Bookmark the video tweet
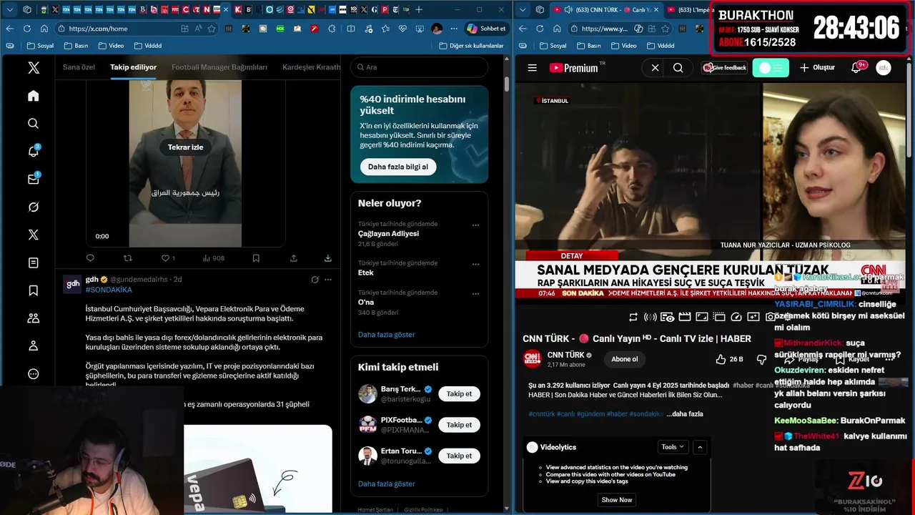The height and width of the screenshot is (515, 915). coord(256,258)
